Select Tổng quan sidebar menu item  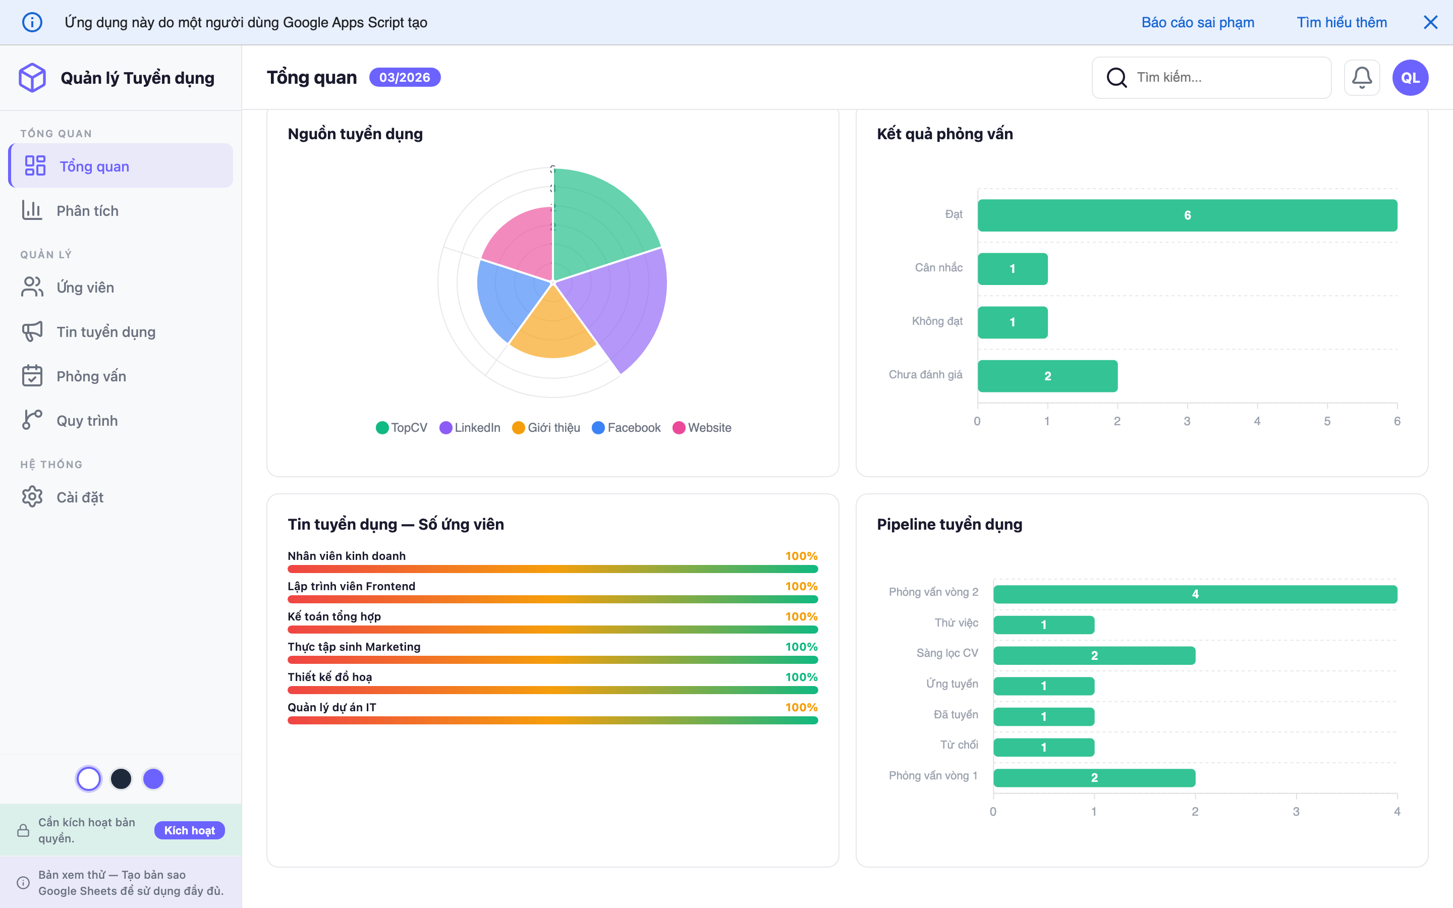pyautogui.click(x=94, y=166)
